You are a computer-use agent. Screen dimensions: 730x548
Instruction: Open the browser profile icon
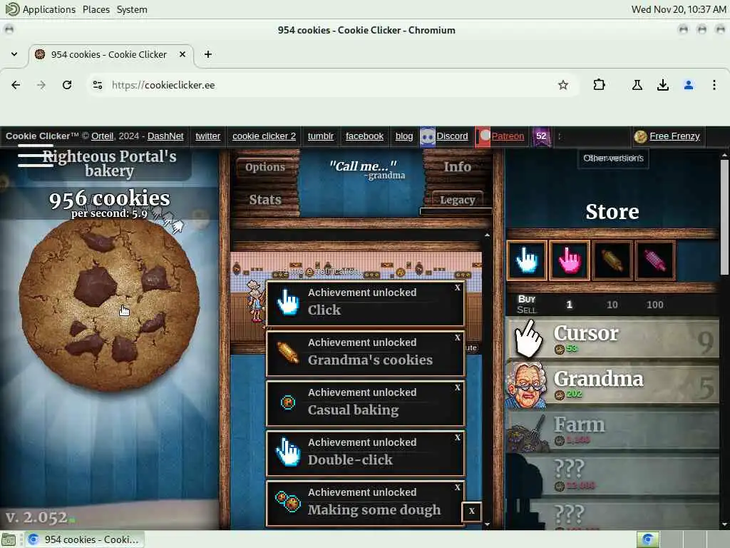(689, 85)
